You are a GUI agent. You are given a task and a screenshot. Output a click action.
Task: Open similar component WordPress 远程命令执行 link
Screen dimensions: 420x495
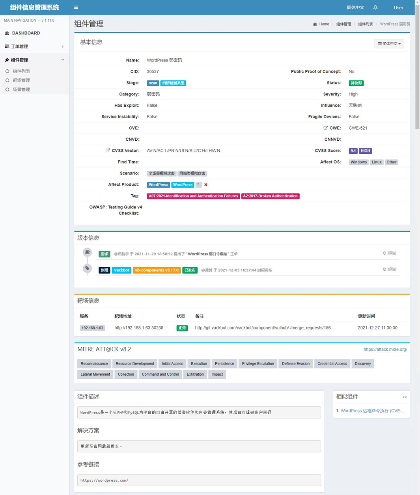[373, 411]
